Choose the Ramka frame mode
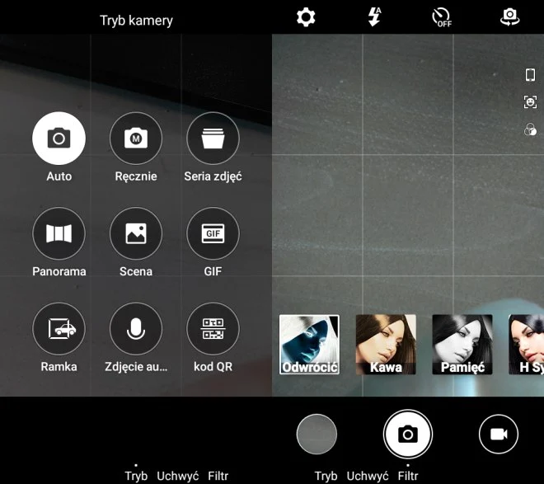The height and width of the screenshot is (484, 544). click(59, 328)
